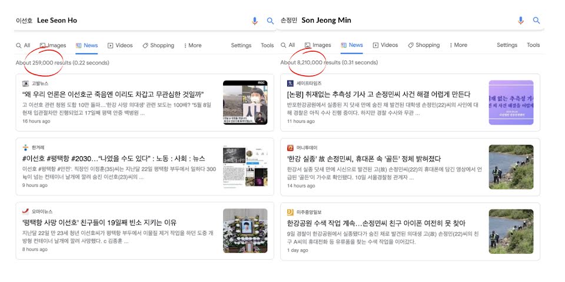Click snippet starting "고 이선호 관련 청원 도합"
This screenshot has height=282, width=565.
117,109
